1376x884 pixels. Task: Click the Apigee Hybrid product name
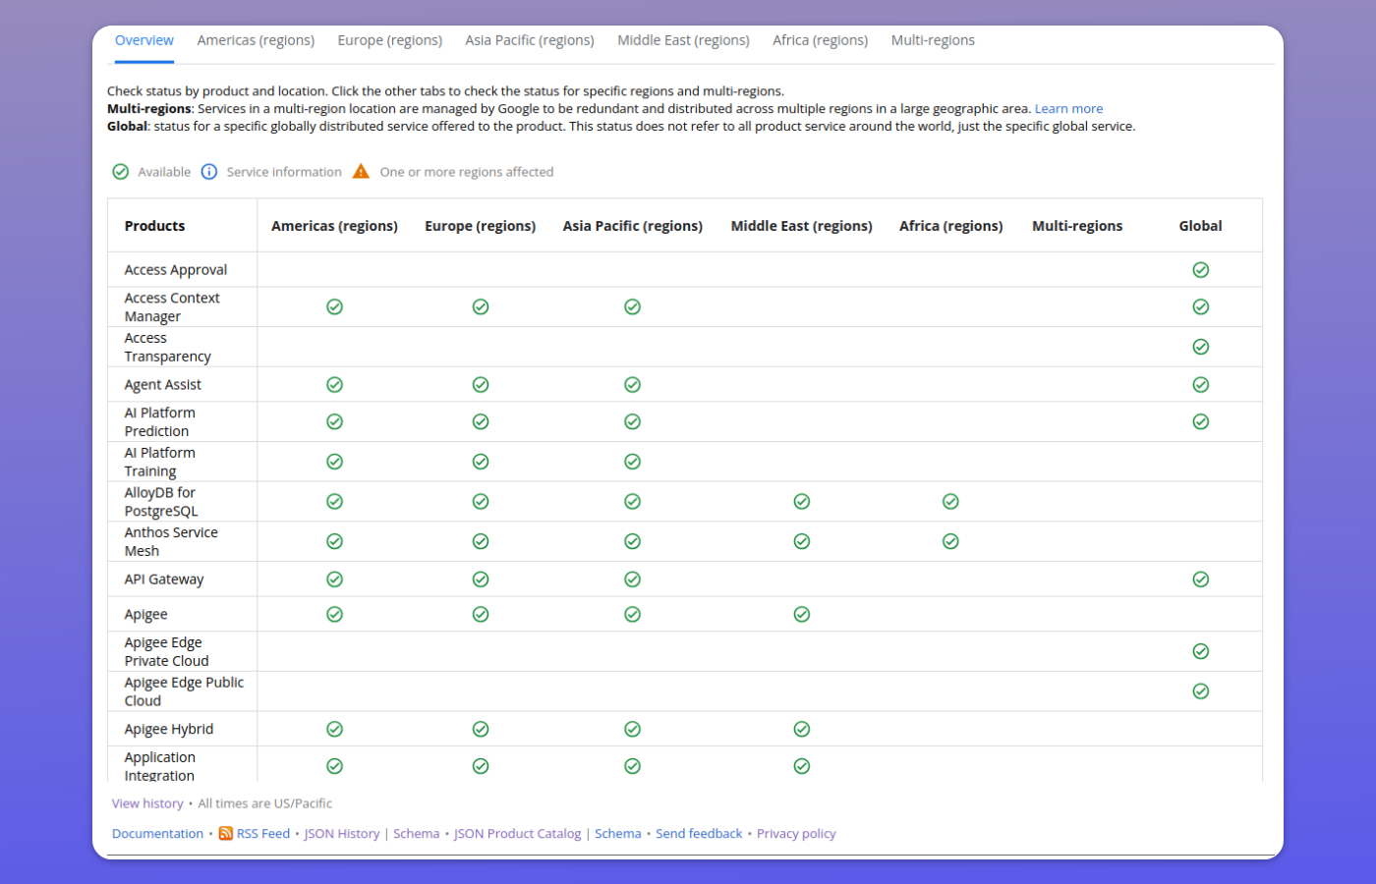[169, 729]
